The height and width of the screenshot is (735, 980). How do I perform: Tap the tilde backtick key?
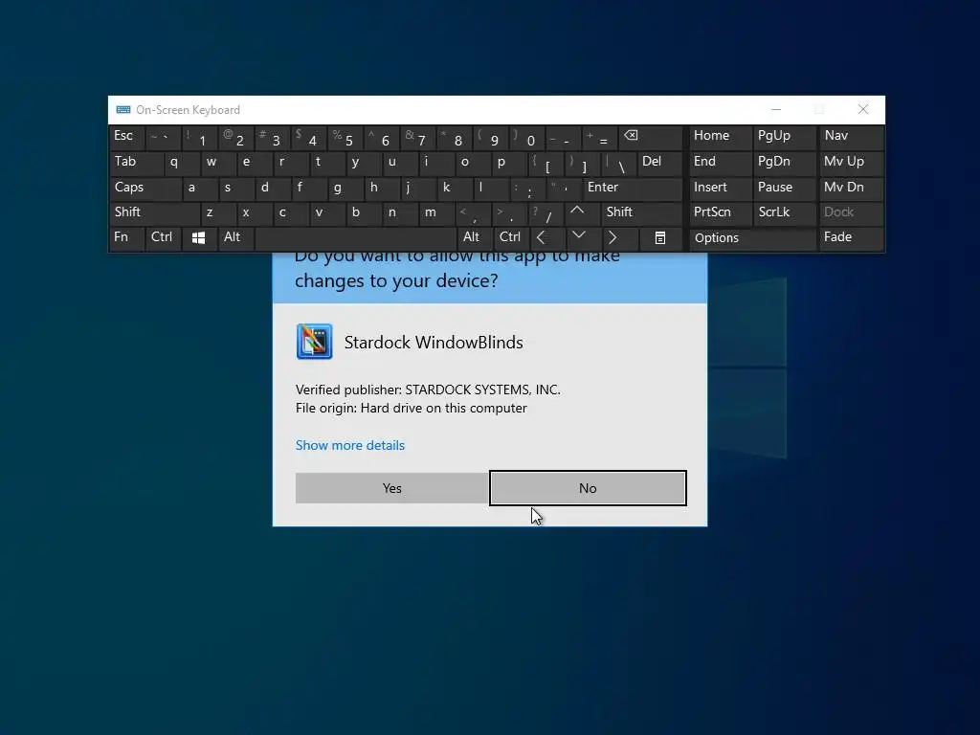click(x=163, y=137)
